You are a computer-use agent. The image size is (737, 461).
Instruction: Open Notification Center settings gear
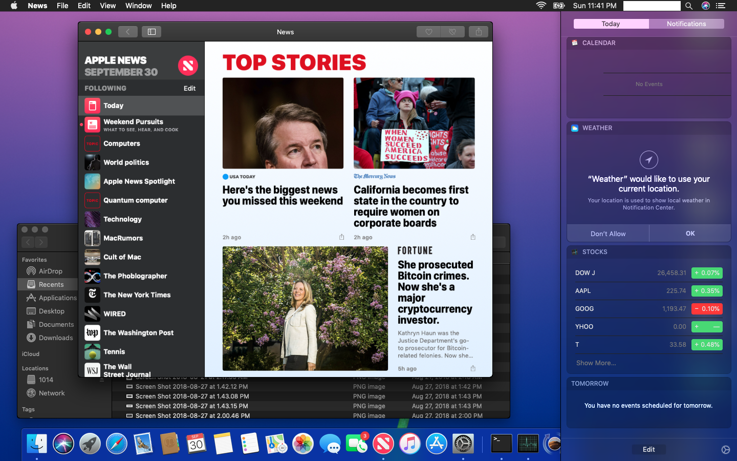pos(726,449)
